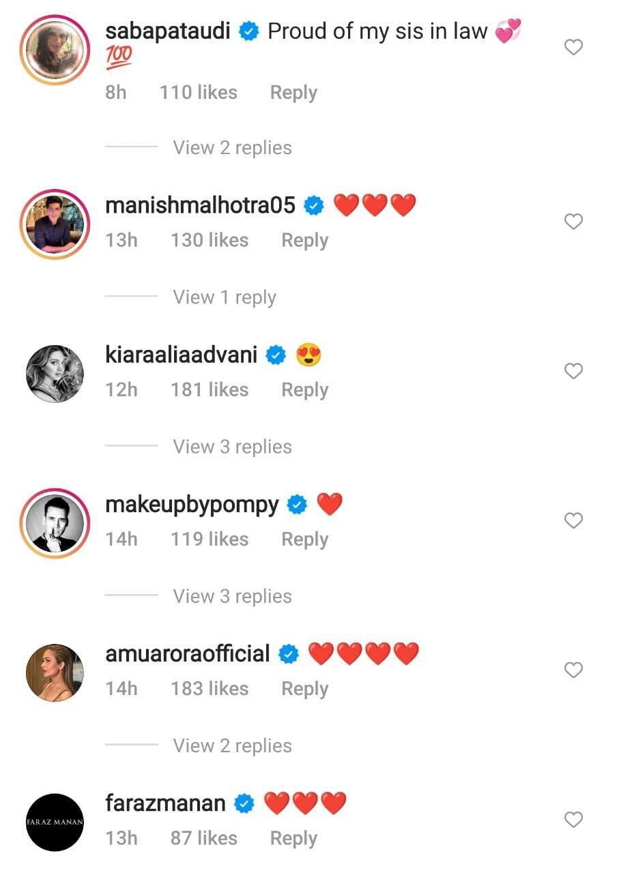Like sabapataudi's comment with heart icon
Viewport: 619px width, 873px height.
(x=574, y=47)
